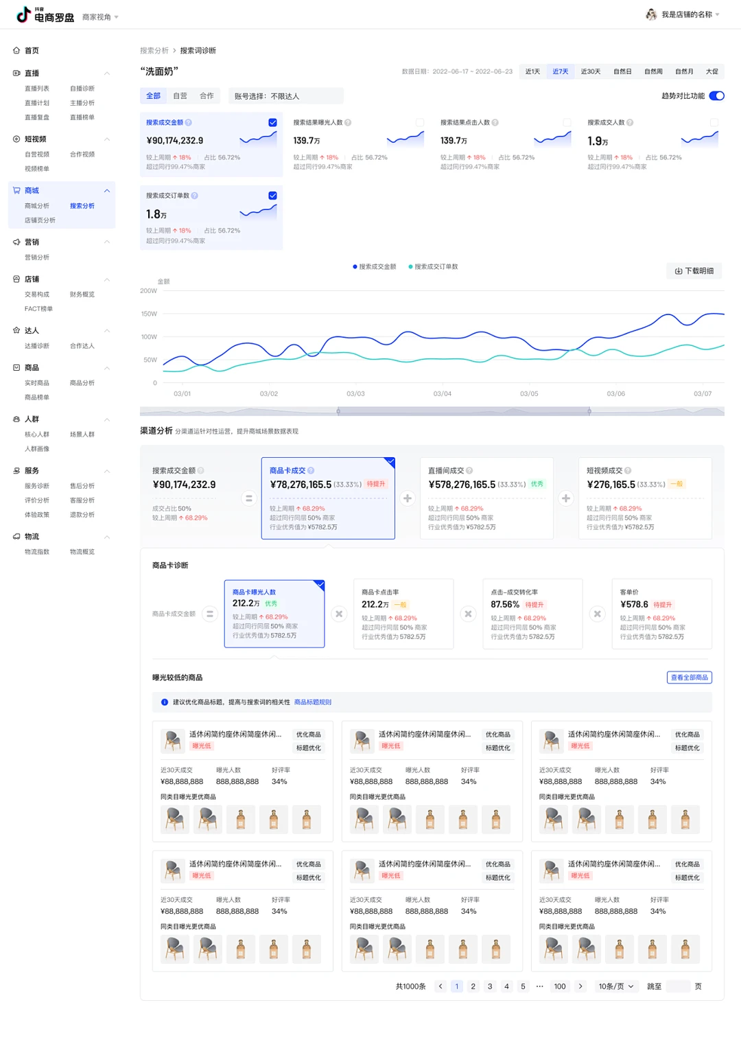Image resolution: width=741 pixels, height=1062 pixels.
Task: Collapse the 短视频 sidebar section chevron
Action: point(107,139)
